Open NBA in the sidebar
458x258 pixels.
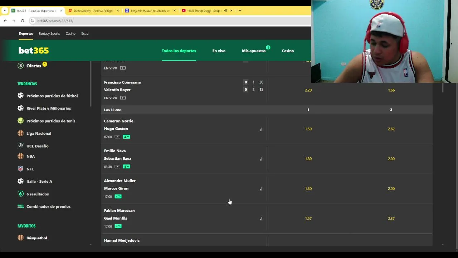[x=31, y=156]
